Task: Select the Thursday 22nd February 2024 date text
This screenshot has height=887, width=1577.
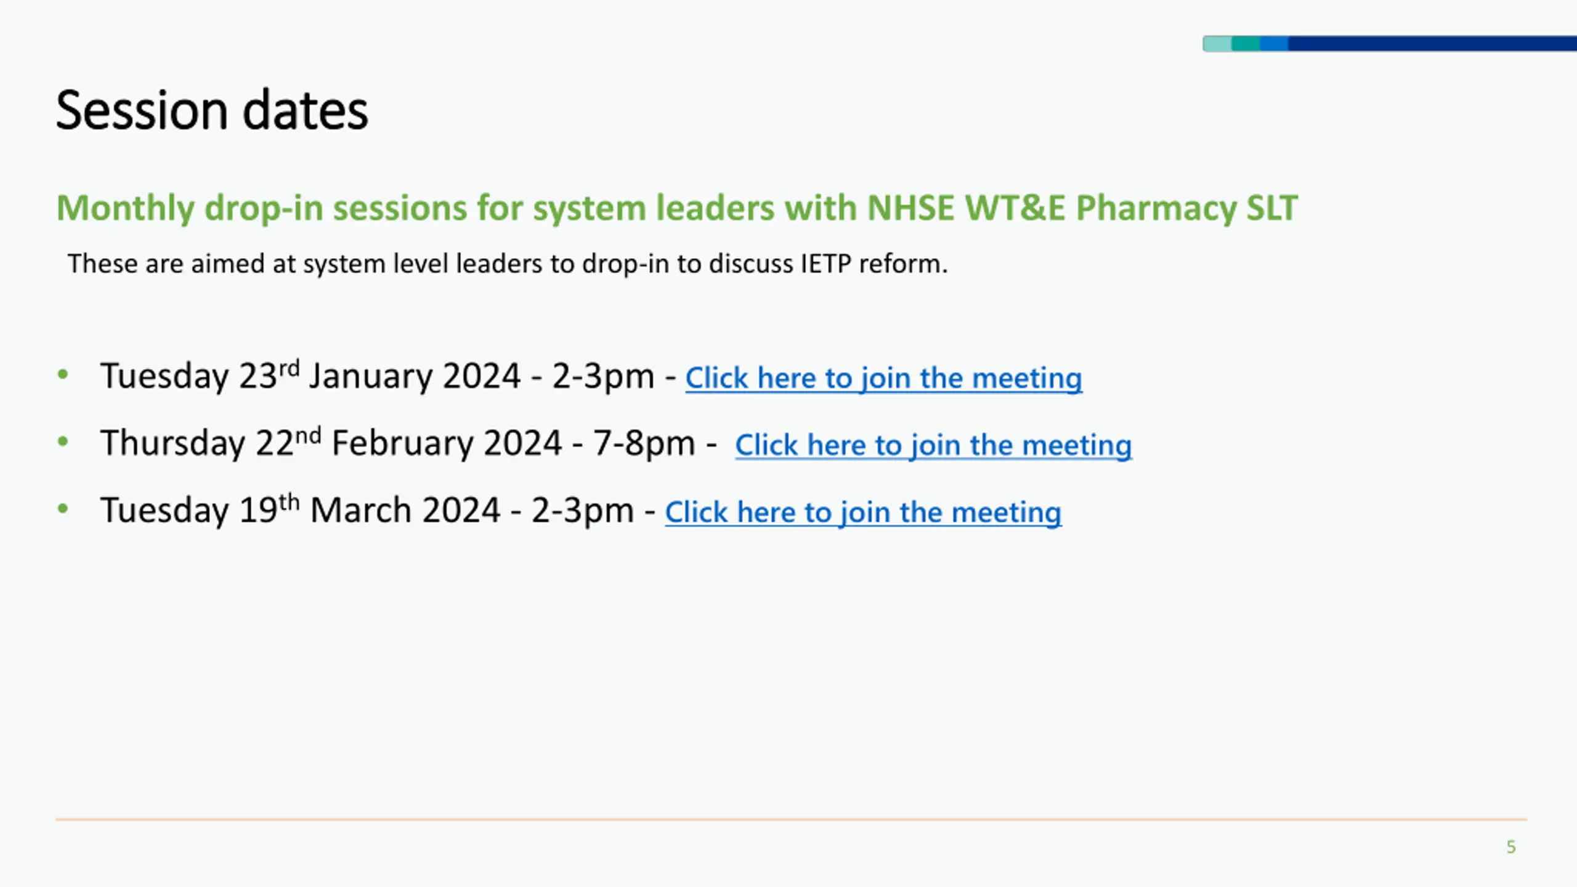Action: [331, 443]
